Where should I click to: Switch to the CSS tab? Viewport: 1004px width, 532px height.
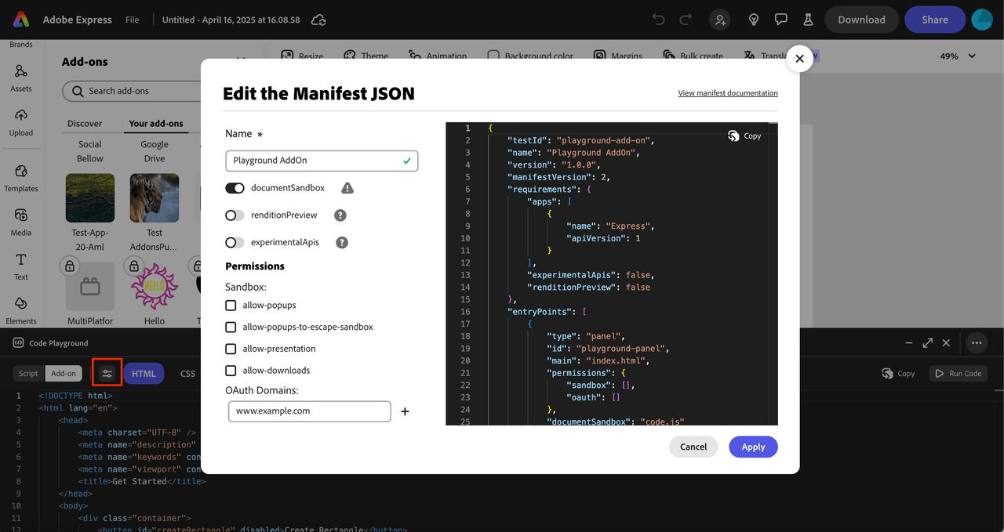click(187, 374)
